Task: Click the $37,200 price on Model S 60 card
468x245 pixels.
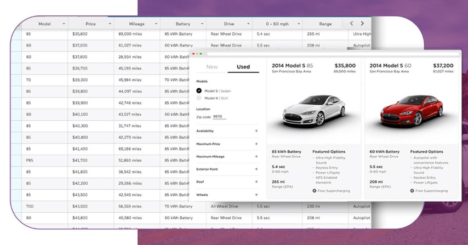Action: (443, 66)
